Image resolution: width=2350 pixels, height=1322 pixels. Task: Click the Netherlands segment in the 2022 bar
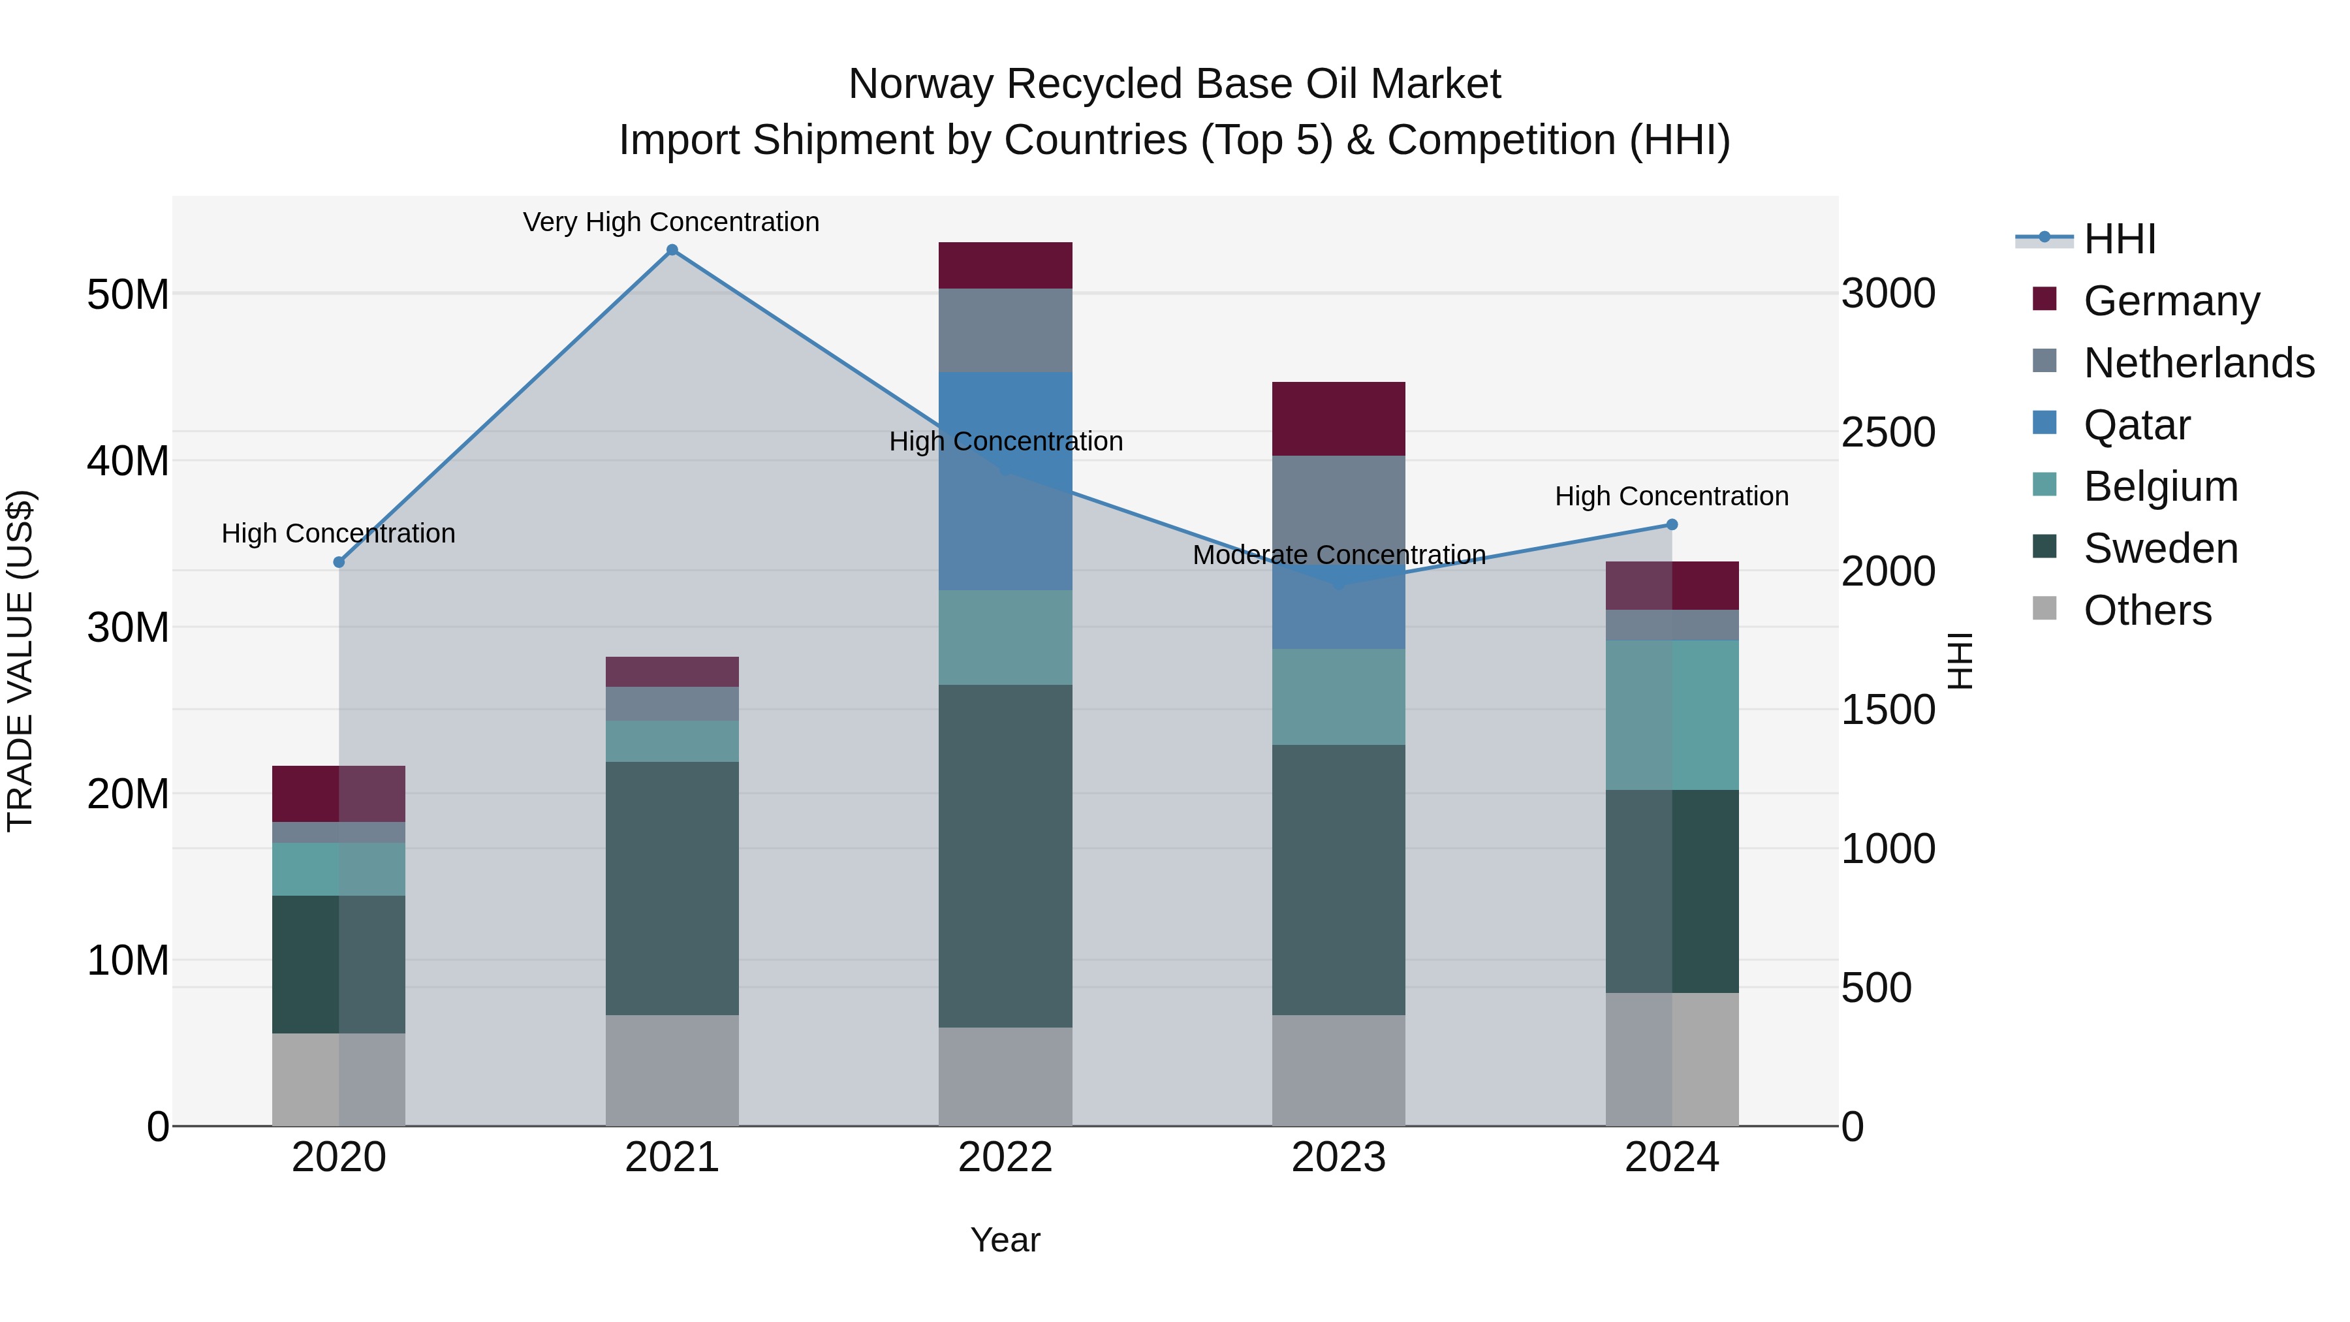pos(1005,330)
